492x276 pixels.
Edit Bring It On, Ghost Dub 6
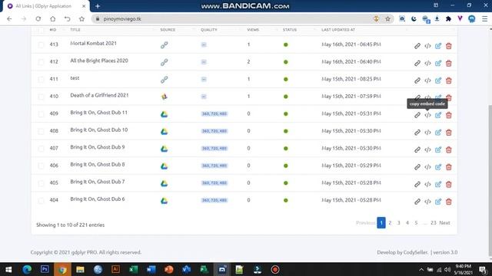click(438, 202)
